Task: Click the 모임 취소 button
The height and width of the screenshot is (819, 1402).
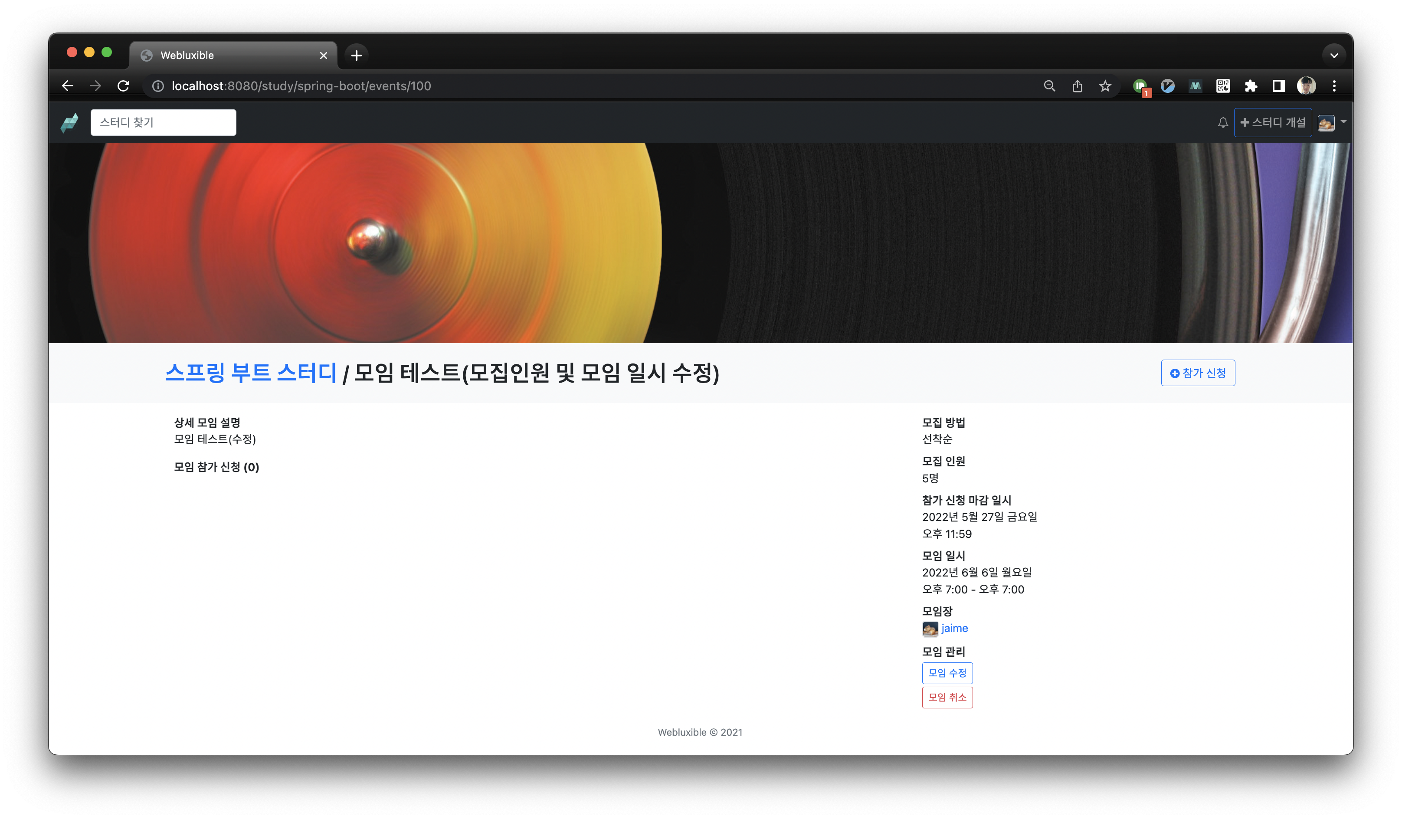Action: click(x=947, y=697)
